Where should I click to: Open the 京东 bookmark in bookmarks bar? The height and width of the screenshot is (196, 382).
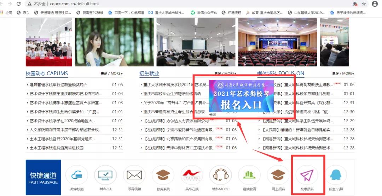[x=23, y=12]
